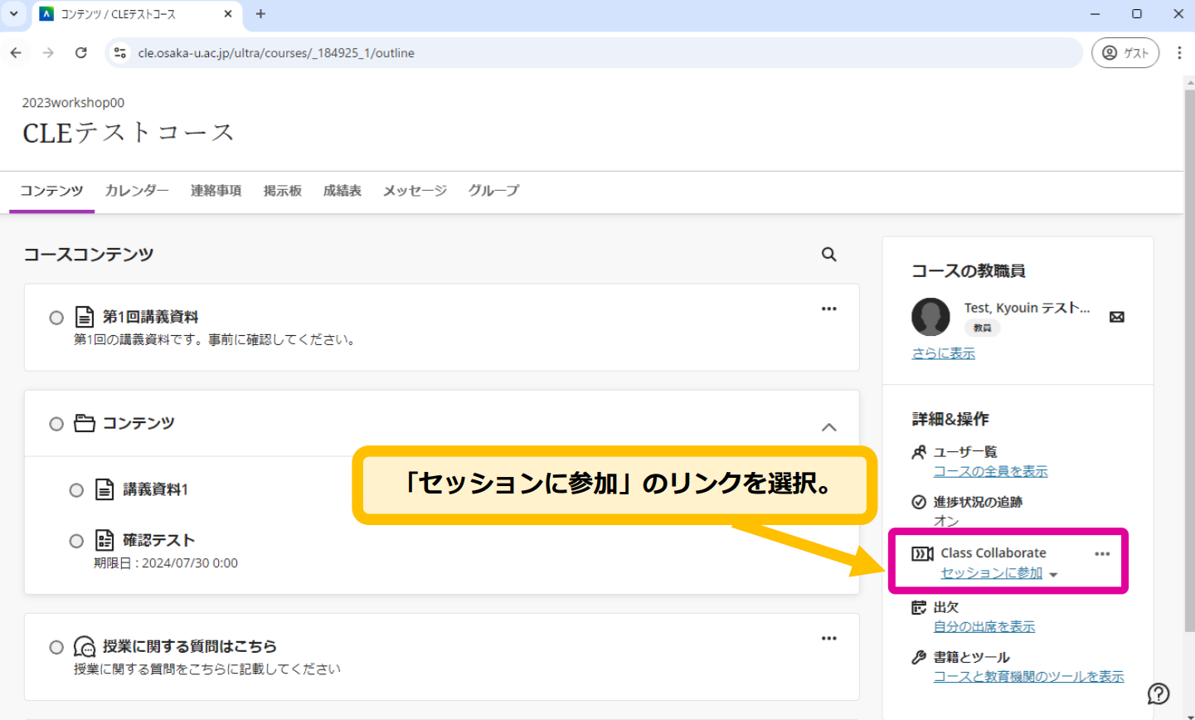The width and height of the screenshot is (1195, 720).
Task: Open the help question mark icon
Action: pyautogui.click(x=1159, y=693)
